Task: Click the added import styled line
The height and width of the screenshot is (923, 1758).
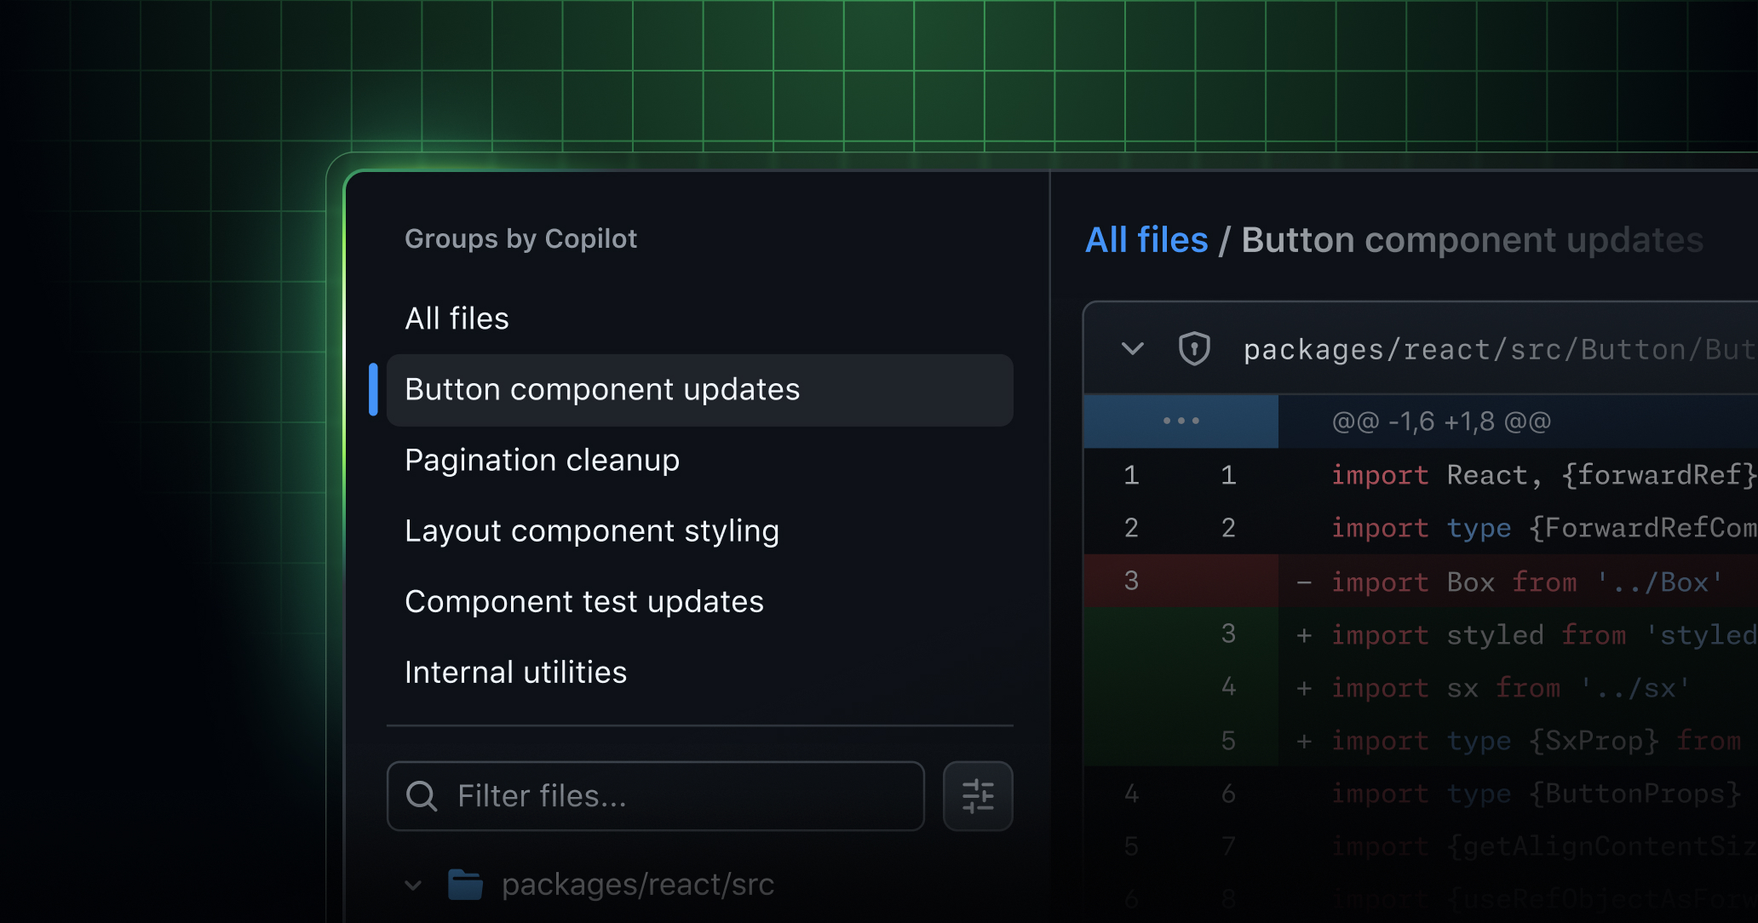Action: 1533,633
